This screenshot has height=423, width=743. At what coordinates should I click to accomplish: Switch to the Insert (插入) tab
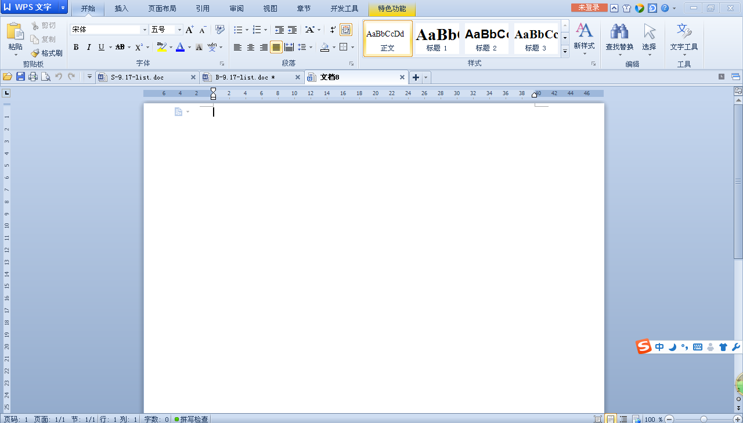point(121,8)
